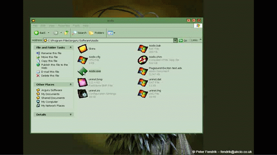Open the Edit menu
This screenshot has height=155, width=277.
tap(43, 26)
